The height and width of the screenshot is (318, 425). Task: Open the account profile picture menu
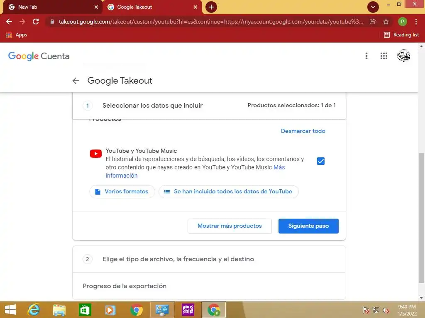click(x=403, y=56)
